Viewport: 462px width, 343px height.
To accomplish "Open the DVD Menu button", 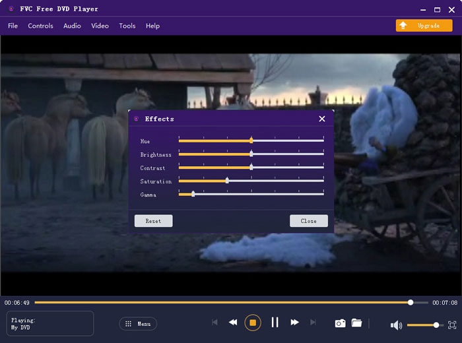I will click(138, 324).
